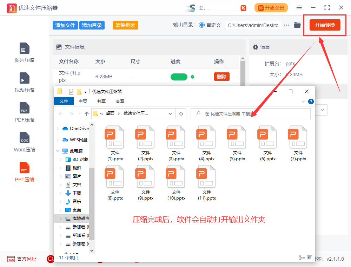Click the three-dots browse output path

point(286,25)
